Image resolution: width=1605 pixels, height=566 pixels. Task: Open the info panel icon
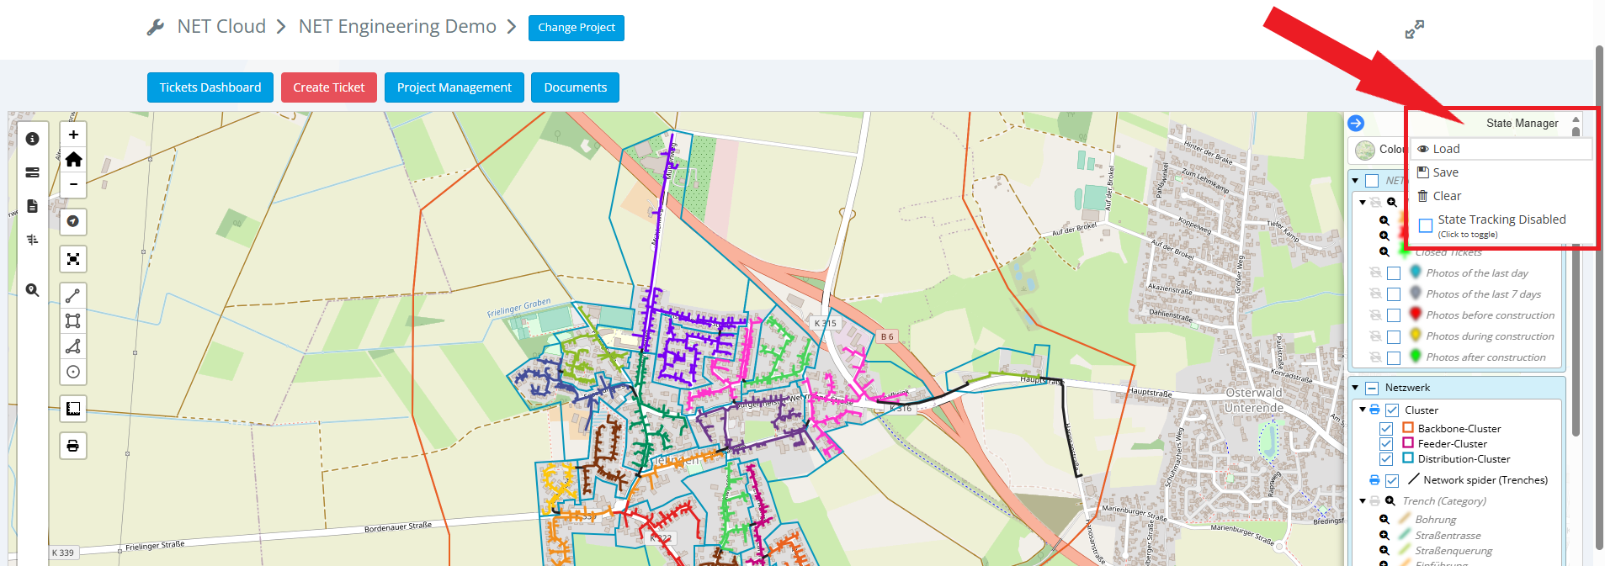pos(32,139)
